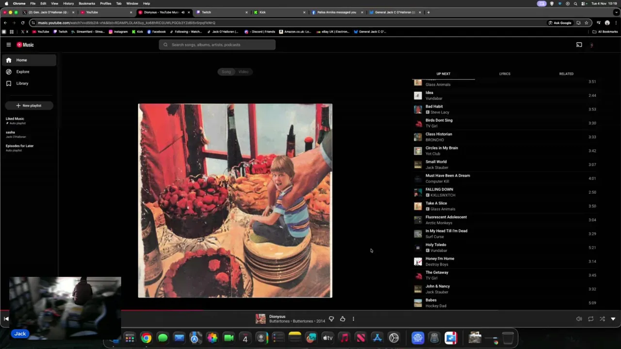Open the Instagram bookmark
The image size is (621, 349).
[x=118, y=32]
